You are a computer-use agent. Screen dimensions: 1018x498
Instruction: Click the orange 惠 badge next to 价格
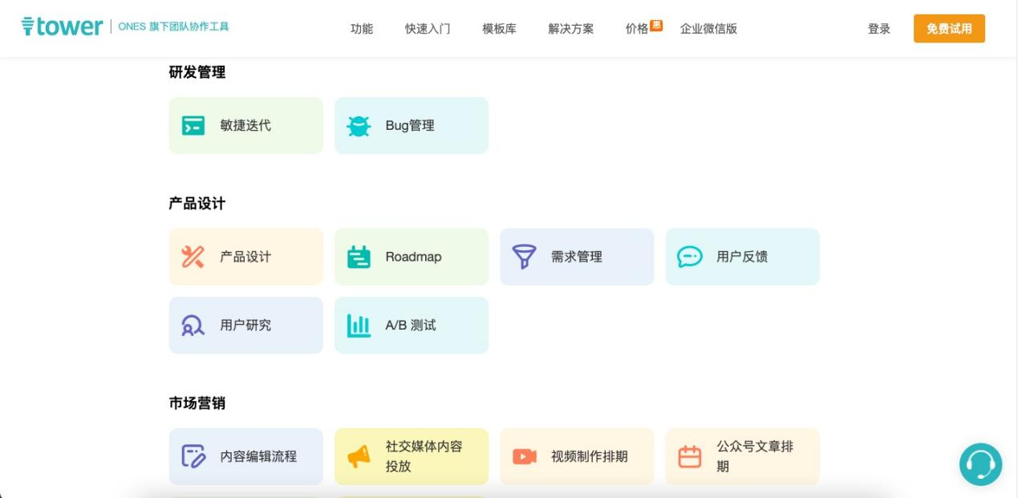pos(656,25)
